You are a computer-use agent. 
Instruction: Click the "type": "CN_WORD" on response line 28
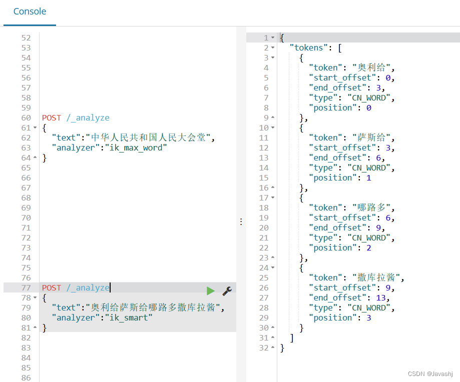(x=351, y=308)
